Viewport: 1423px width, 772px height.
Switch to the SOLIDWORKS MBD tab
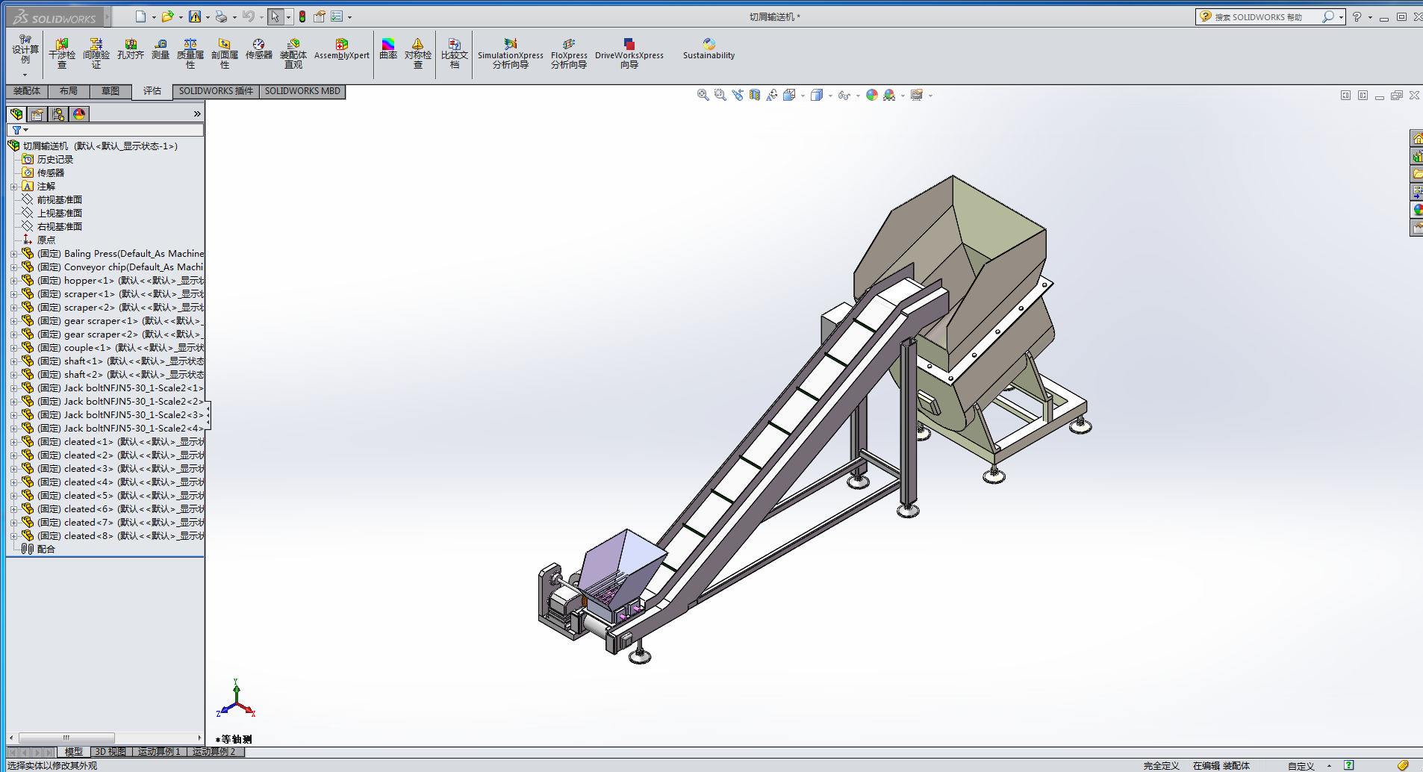click(x=302, y=91)
